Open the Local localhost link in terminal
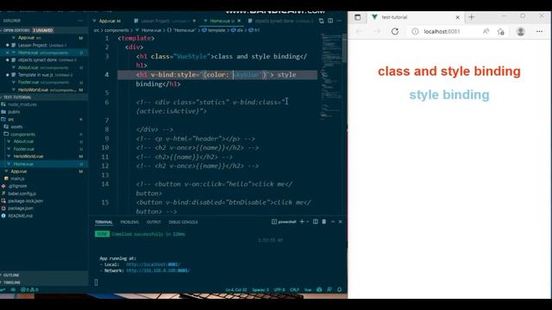The width and height of the screenshot is (552, 310). (x=154, y=264)
